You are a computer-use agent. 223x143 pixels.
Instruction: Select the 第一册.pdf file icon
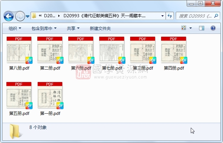[x=50, y=95]
